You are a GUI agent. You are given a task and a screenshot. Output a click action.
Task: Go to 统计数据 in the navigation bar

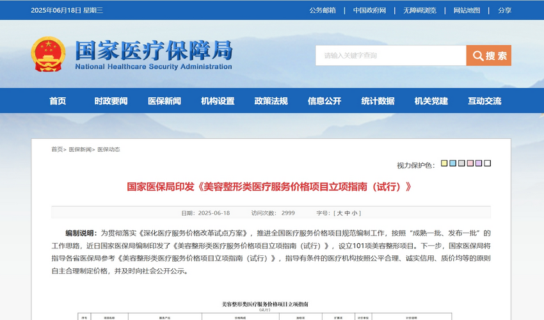tap(378, 101)
